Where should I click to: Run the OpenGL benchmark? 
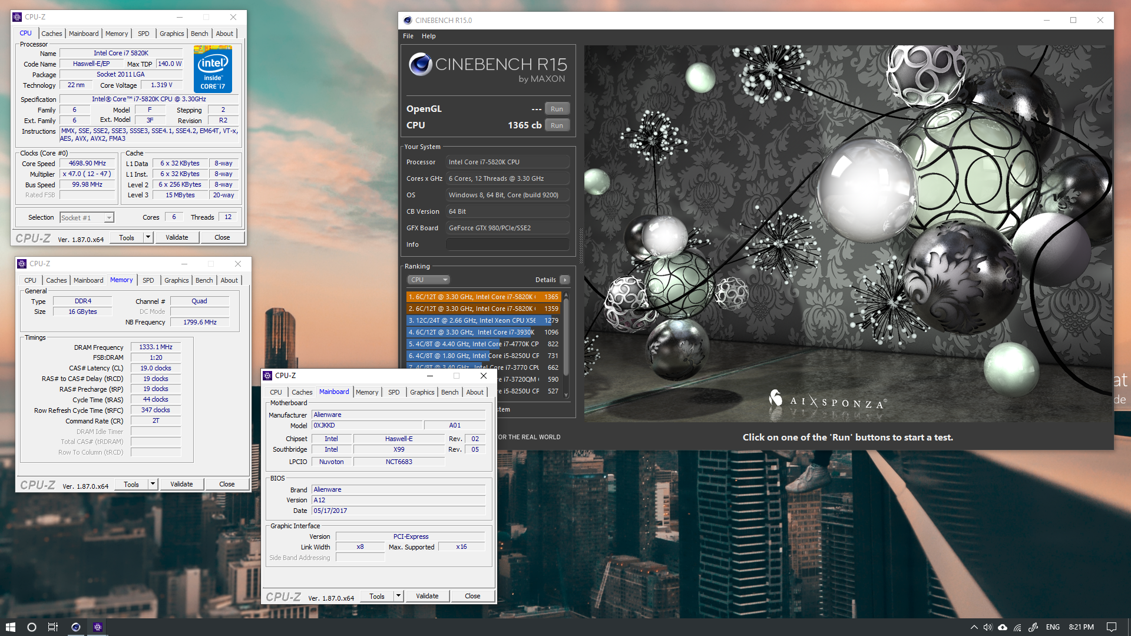pos(557,109)
